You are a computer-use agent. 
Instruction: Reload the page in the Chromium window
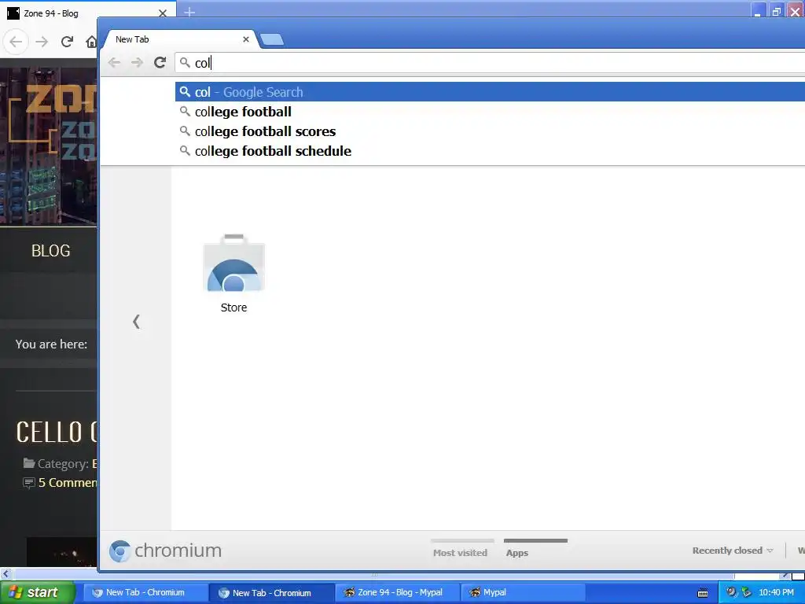(160, 63)
